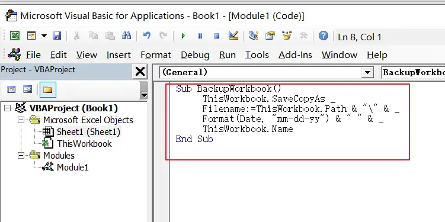
Task: Select ThisWorkbook in the project tree
Action: [x=84, y=144]
